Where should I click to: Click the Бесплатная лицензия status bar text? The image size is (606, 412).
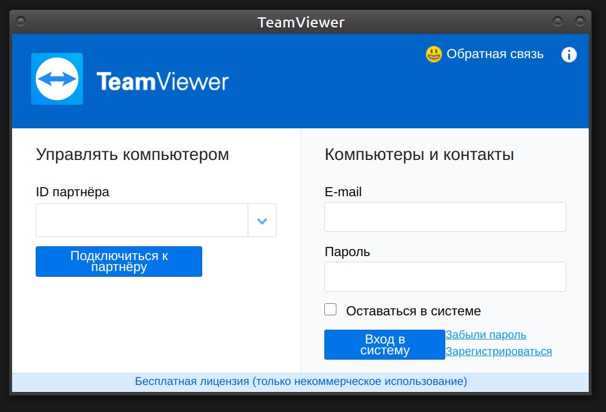(301, 382)
